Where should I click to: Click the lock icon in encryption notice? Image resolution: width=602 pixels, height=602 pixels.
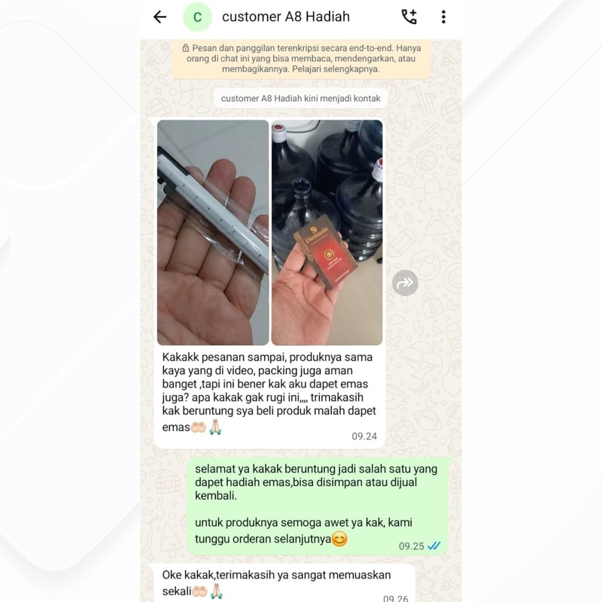pyautogui.click(x=185, y=48)
